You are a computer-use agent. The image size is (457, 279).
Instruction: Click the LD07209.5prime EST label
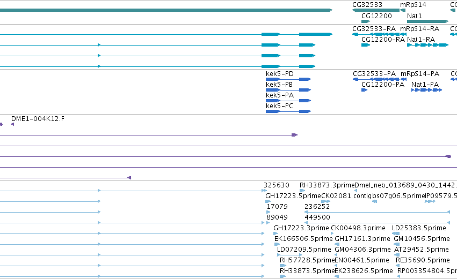pyautogui.click(x=304, y=250)
